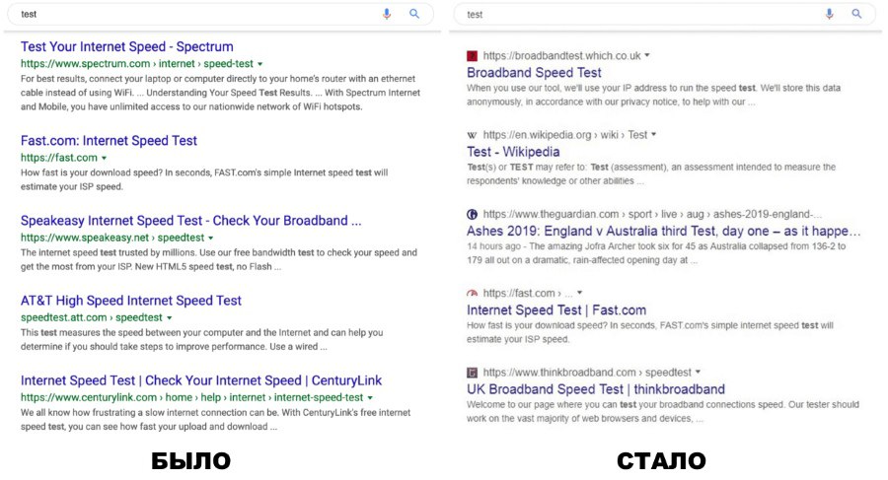The width and height of the screenshot is (888, 480).
Task: Click snippet starting 'Test(s) or TEST may refer'
Action: [x=651, y=173]
